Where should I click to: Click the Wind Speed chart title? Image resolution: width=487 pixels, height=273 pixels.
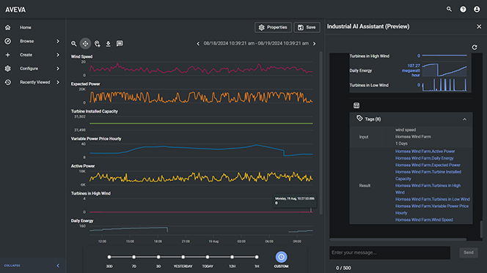pyautogui.click(x=81, y=56)
